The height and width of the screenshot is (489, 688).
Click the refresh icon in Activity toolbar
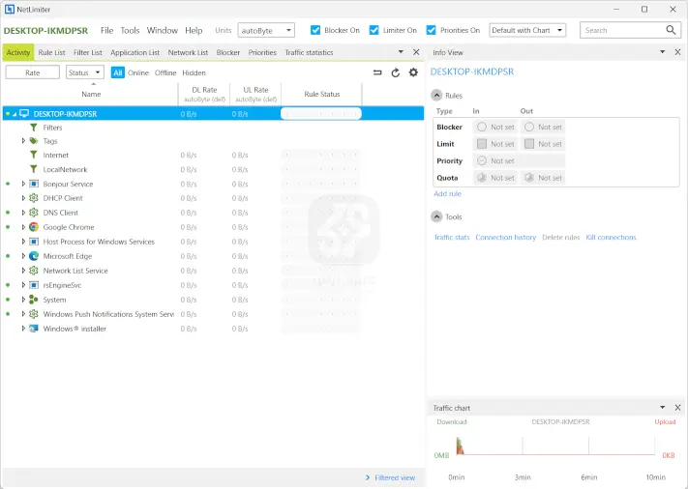click(396, 72)
